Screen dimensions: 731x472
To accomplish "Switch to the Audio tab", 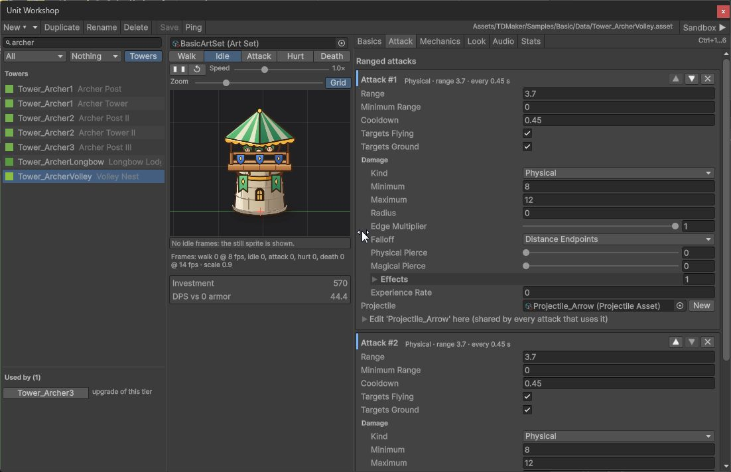I will pos(503,42).
